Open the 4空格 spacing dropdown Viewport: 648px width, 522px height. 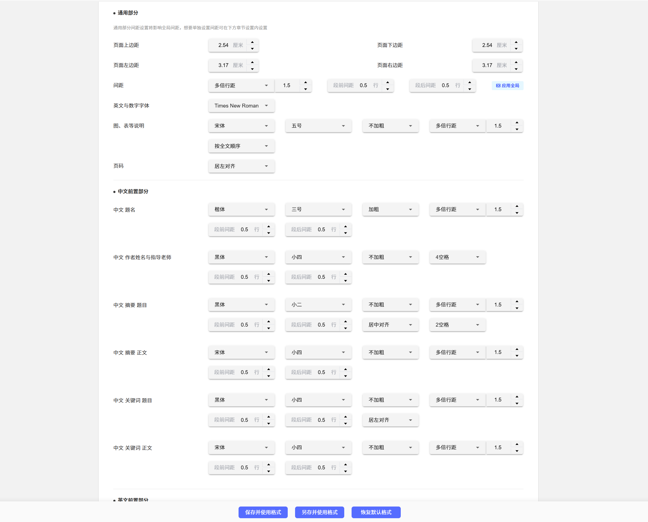click(x=457, y=257)
